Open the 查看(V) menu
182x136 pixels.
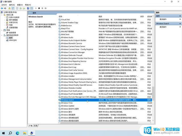[20, 5]
